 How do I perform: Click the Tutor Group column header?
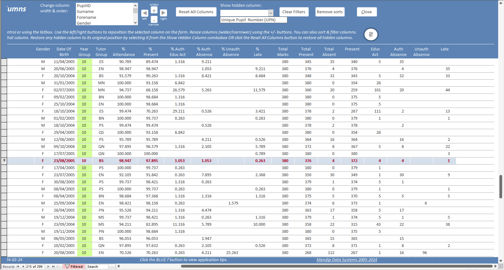pos(101,52)
